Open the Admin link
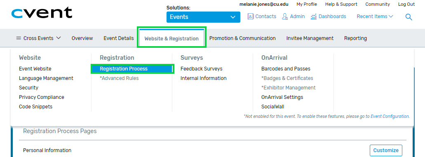The image size is (425, 157). point(297,16)
